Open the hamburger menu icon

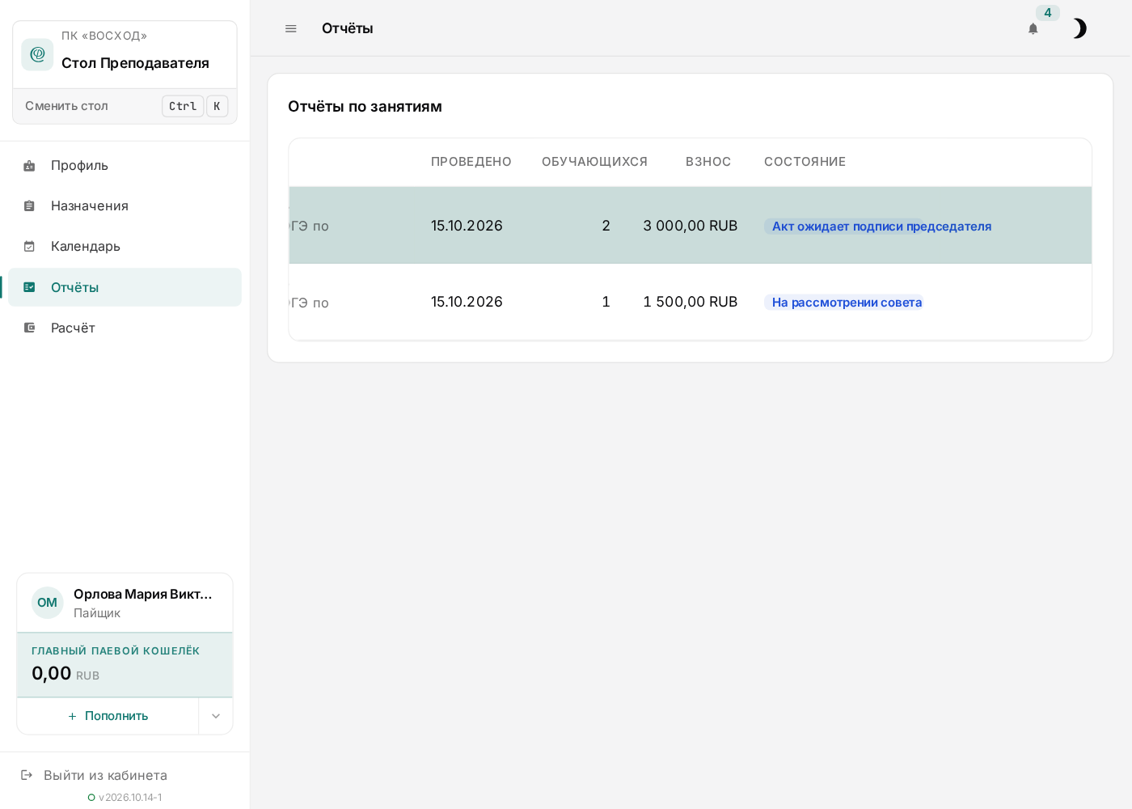pyautogui.click(x=291, y=28)
